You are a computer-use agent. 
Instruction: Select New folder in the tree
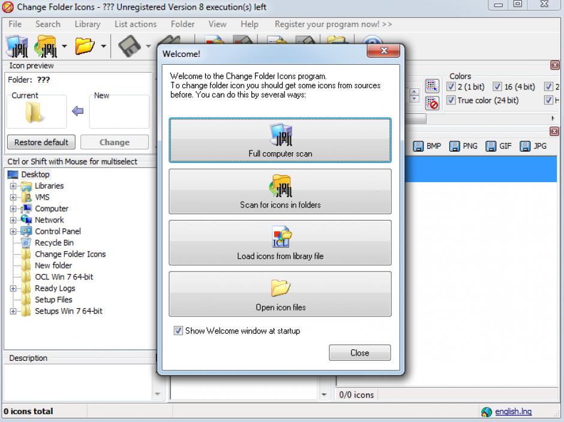click(x=53, y=266)
